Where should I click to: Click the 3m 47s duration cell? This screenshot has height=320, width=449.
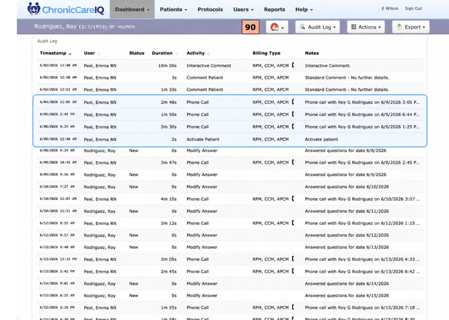coord(168,162)
